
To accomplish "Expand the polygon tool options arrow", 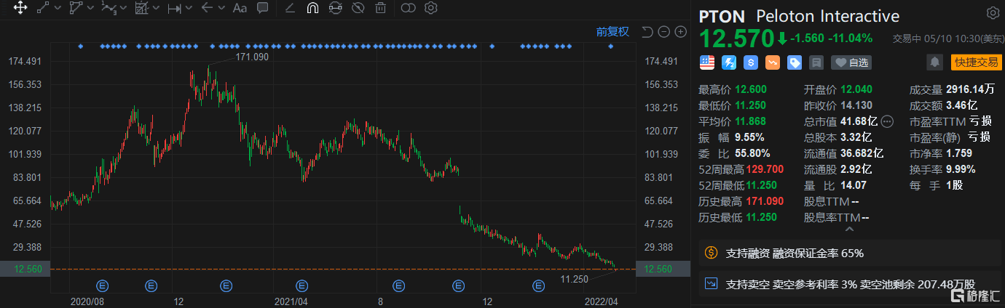I will (x=90, y=9).
